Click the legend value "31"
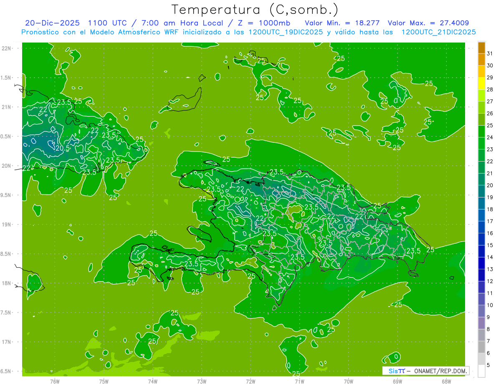Viewport: 501px width, 387px height. click(490, 53)
